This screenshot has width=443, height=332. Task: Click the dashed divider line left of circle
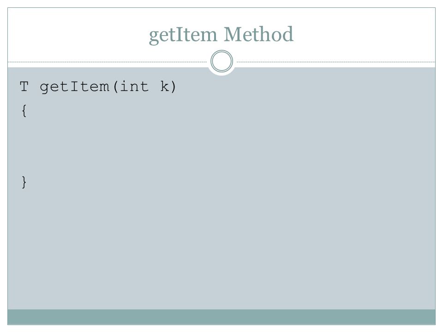[108, 62]
